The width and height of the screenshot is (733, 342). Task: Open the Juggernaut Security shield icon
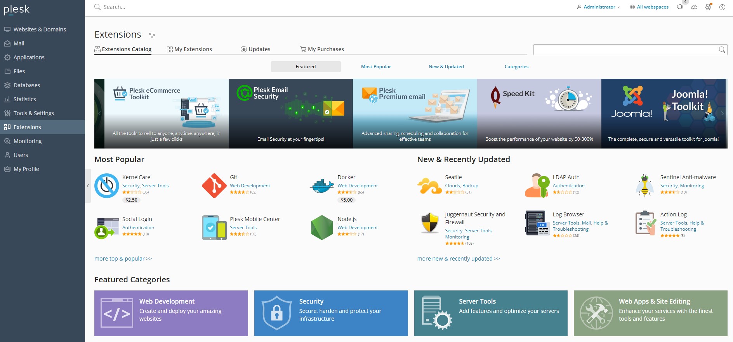[x=429, y=223]
